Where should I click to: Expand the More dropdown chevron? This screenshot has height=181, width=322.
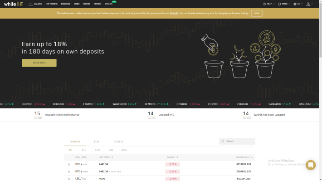tap(289, 4)
